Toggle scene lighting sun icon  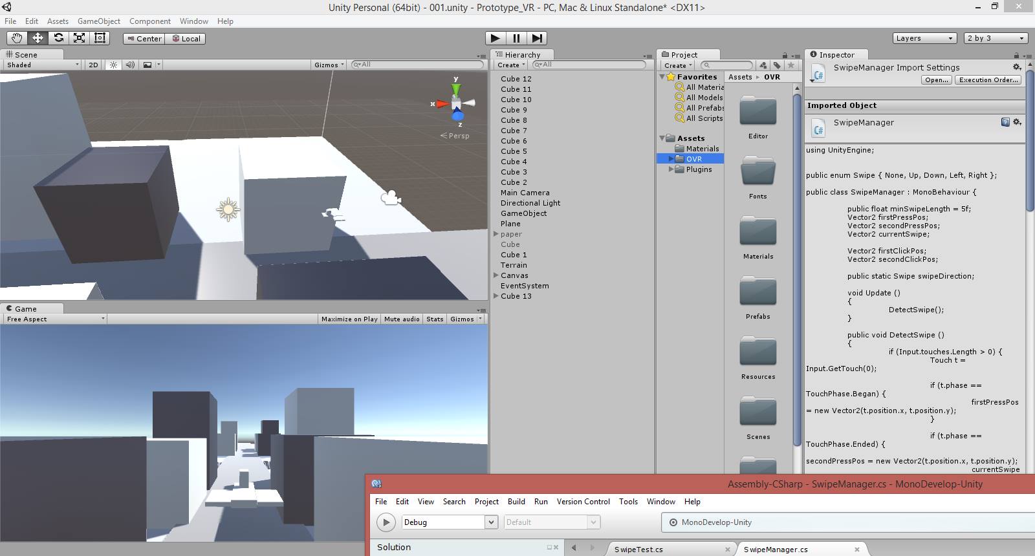113,65
